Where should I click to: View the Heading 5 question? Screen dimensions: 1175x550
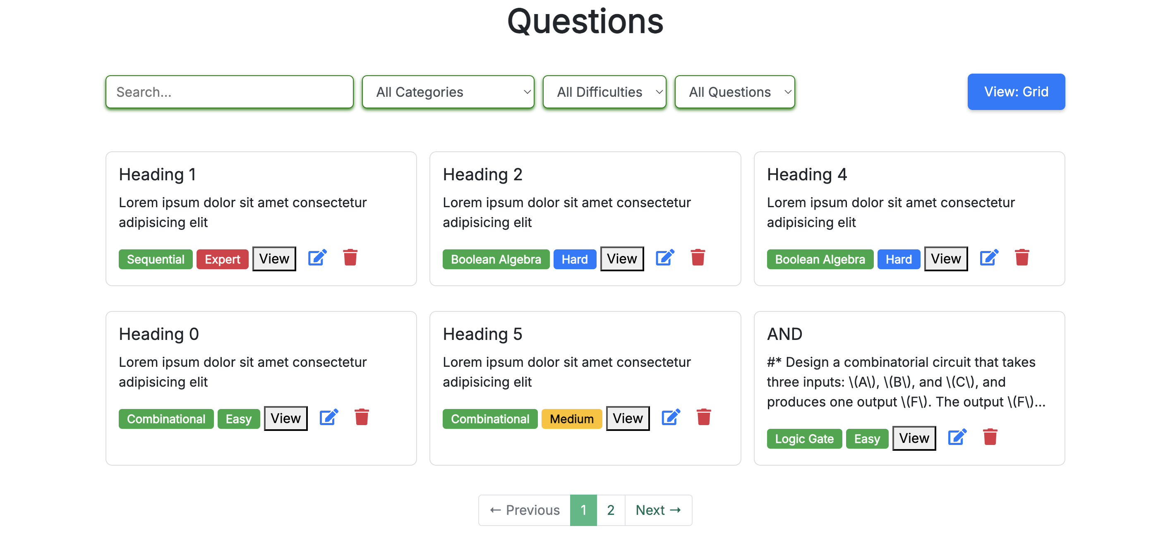(x=627, y=418)
